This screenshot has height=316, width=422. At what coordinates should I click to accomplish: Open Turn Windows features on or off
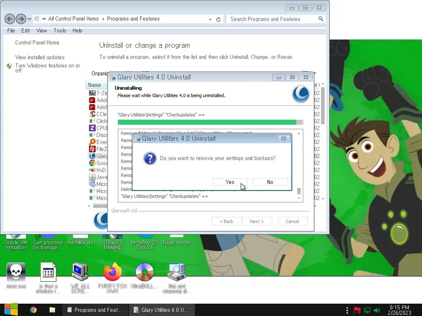pos(48,68)
